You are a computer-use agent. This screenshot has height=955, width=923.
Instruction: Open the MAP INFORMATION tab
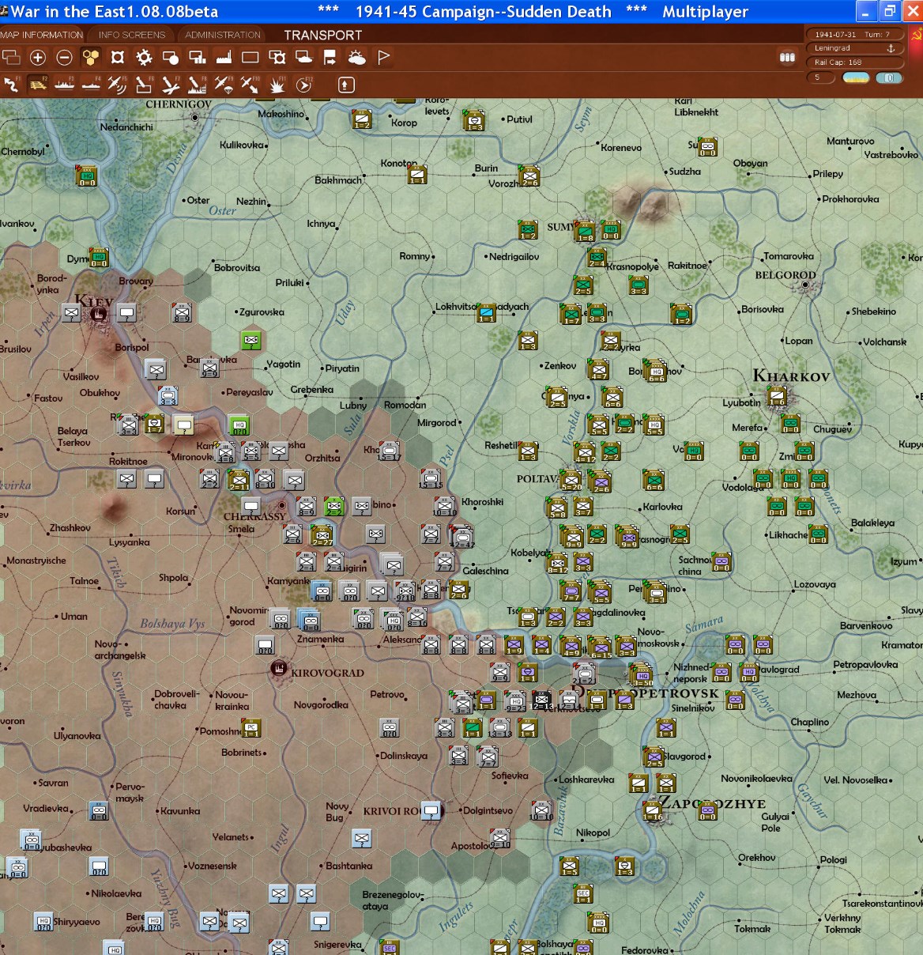(42, 35)
